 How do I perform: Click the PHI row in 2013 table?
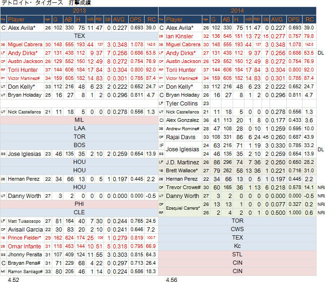tap(79, 204)
